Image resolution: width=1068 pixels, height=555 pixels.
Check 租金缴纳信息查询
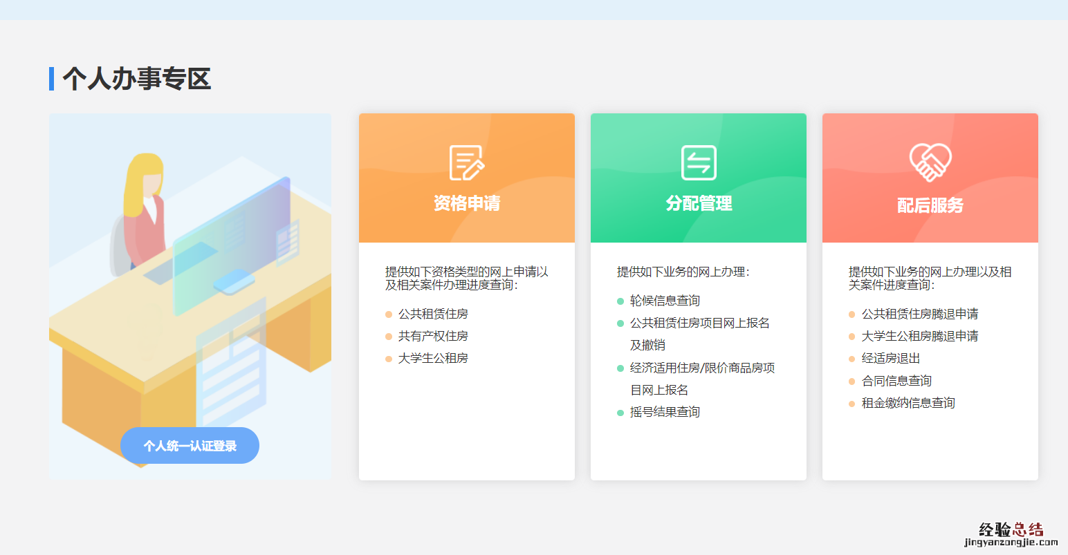pyautogui.click(x=908, y=403)
